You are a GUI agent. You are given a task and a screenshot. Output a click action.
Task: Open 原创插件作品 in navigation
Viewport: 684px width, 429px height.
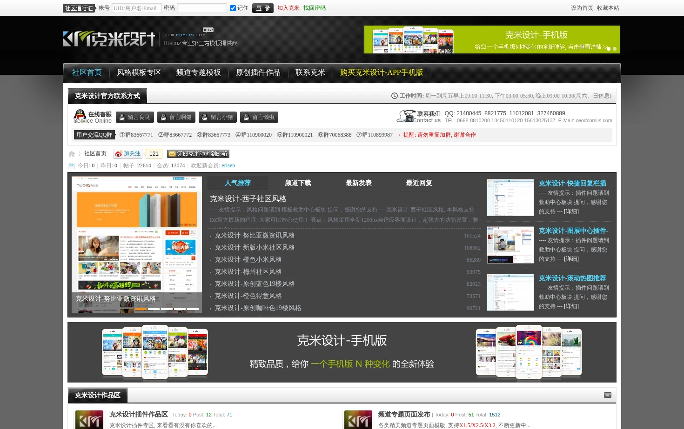(258, 73)
